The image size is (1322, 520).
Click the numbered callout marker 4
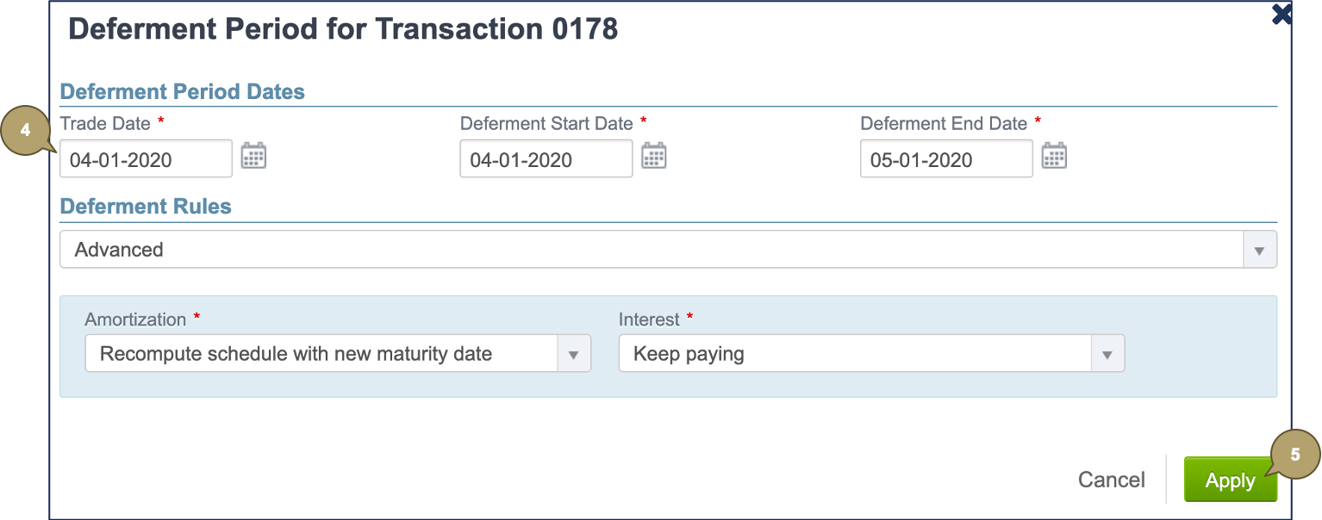[26, 130]
